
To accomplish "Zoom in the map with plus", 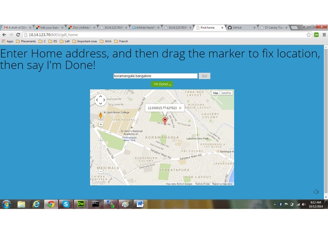I will tap(101, 125).
